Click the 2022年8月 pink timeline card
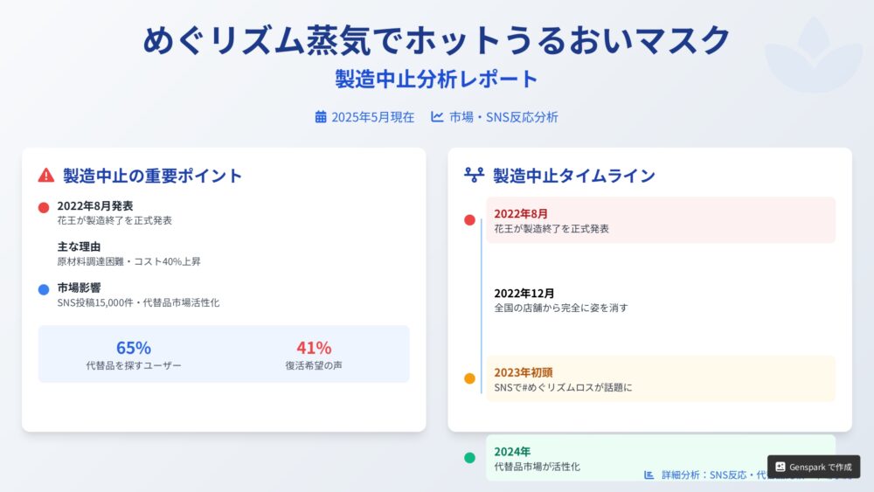874x492 pixels. [x=661, y=220]
